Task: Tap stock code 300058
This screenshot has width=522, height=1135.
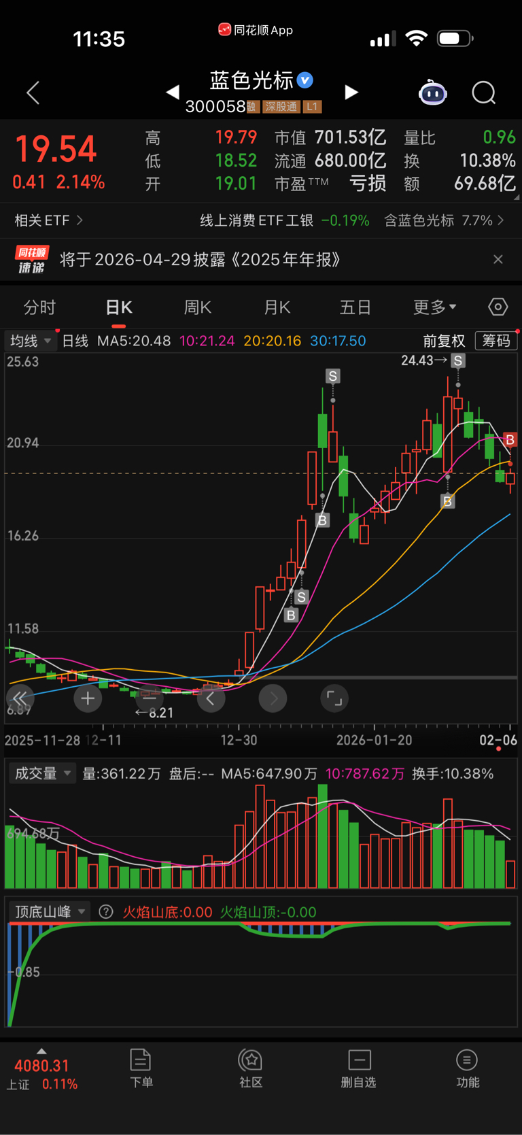Action: [x=215, y=107]
